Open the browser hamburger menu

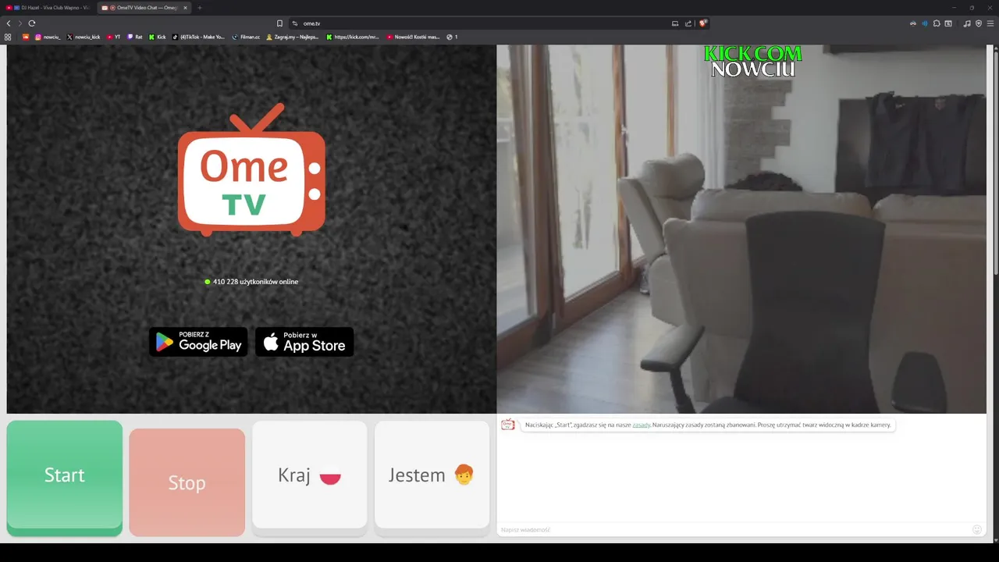990,23
